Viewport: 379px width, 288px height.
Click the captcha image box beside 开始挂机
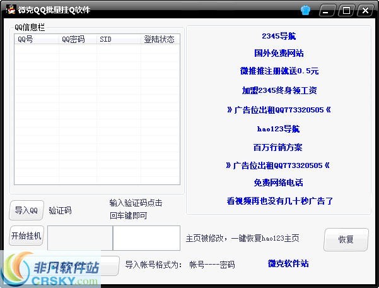pos(80,238)
